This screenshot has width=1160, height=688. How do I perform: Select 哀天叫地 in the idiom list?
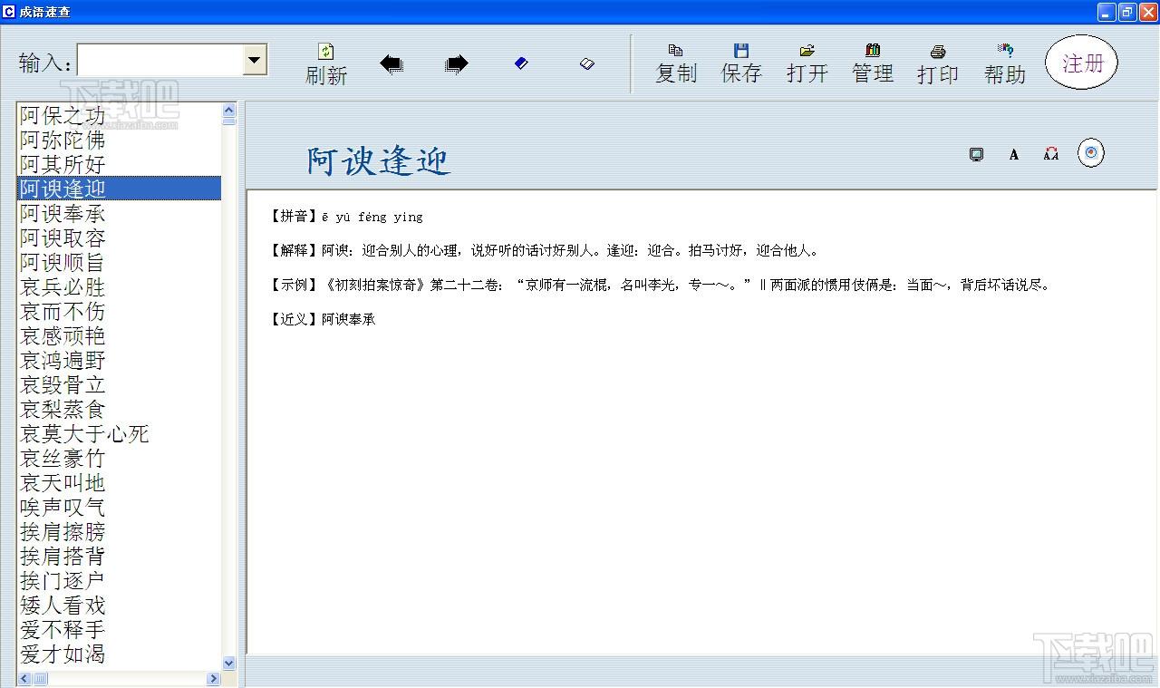(119, 482)
